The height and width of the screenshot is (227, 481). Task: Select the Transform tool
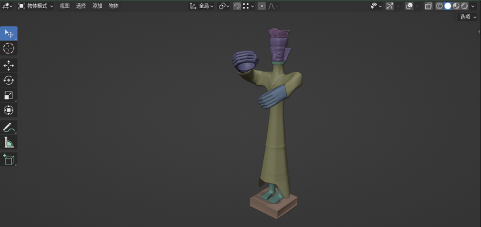click(9, 110)
